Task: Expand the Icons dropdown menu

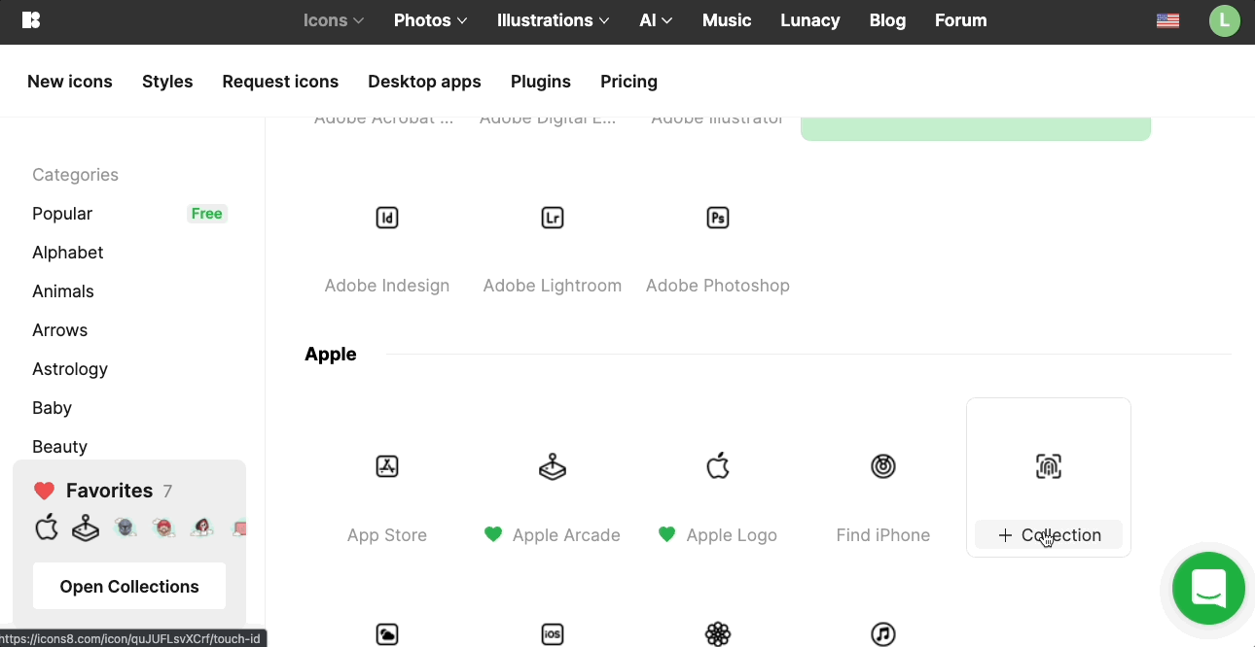Action: [x=333, y=20]
